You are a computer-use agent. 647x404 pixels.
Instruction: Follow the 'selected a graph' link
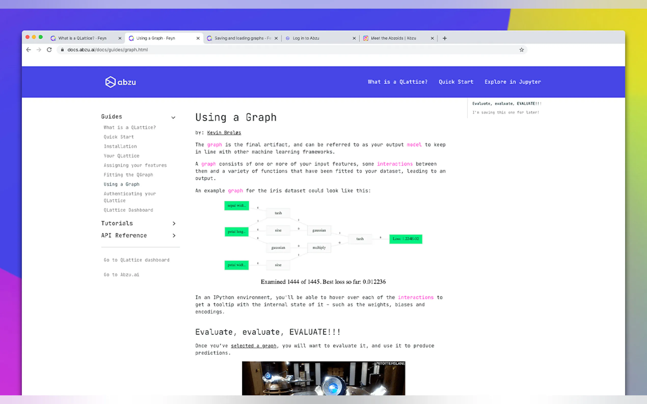(253, 345)
